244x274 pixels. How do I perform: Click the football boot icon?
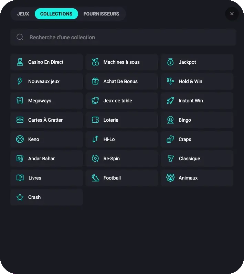click(95, 178)
